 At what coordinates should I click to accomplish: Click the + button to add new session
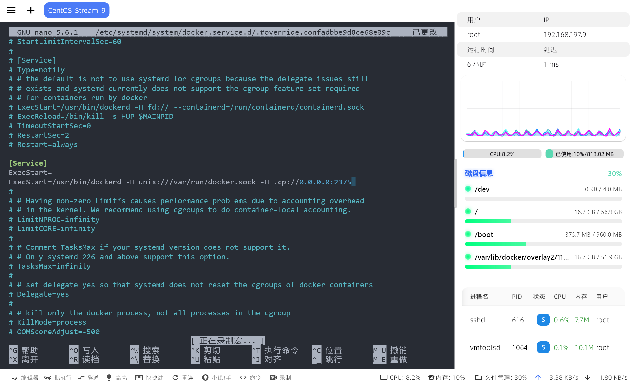click(31, 10)
